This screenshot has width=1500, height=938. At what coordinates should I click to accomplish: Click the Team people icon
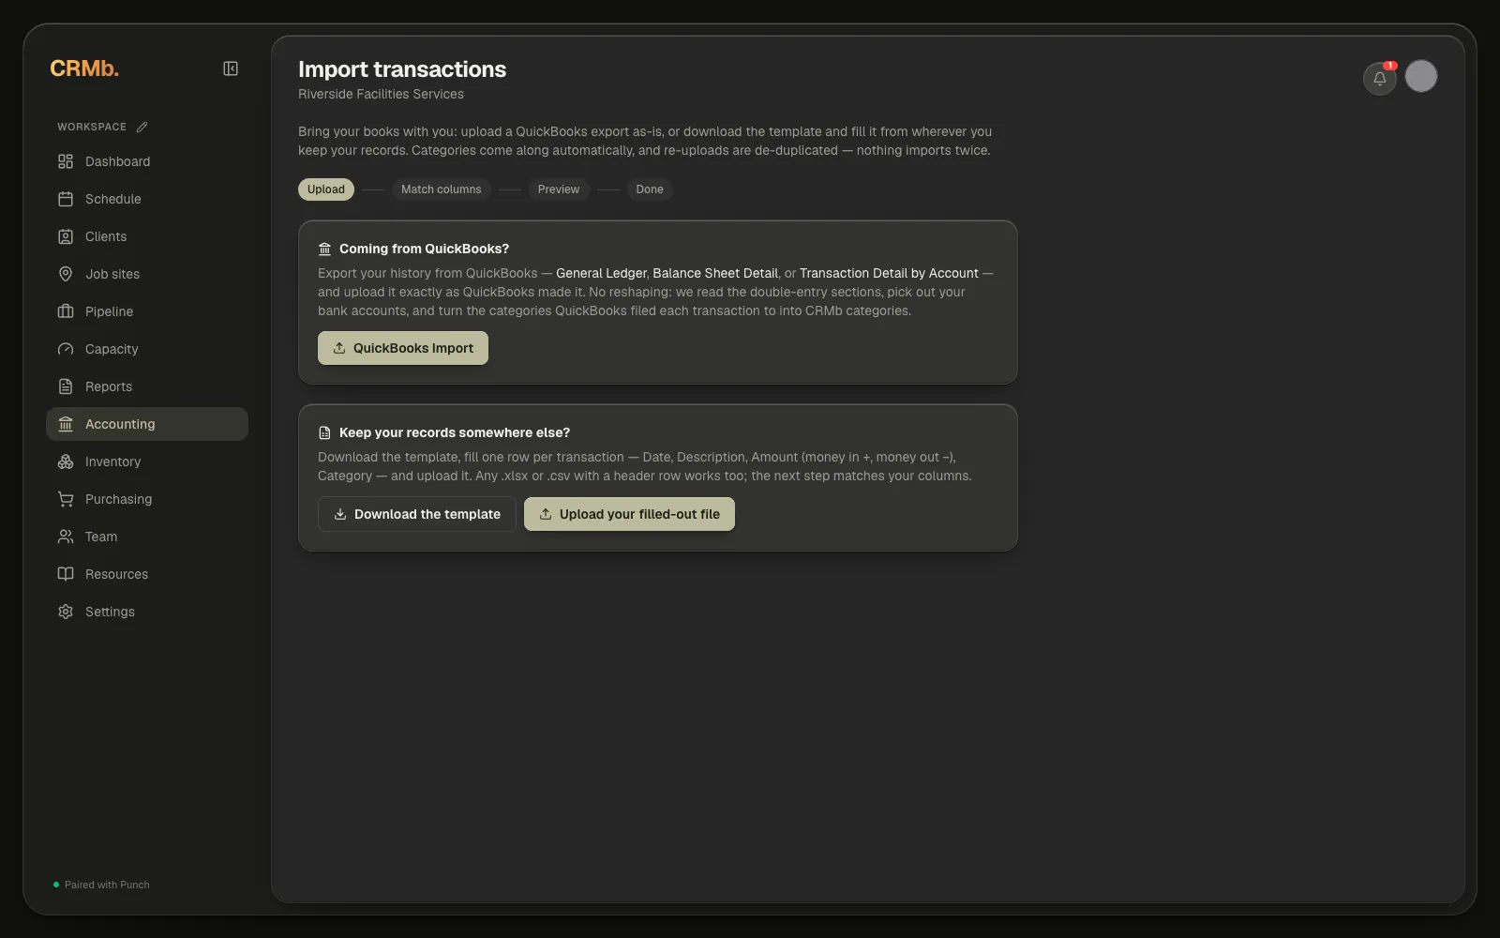coord(66,537)
